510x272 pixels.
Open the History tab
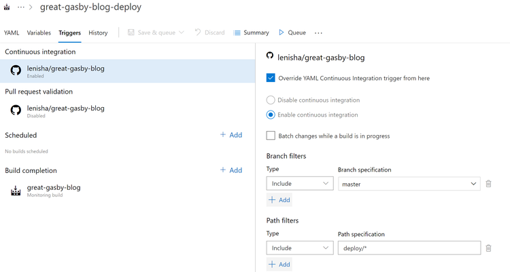98,33
